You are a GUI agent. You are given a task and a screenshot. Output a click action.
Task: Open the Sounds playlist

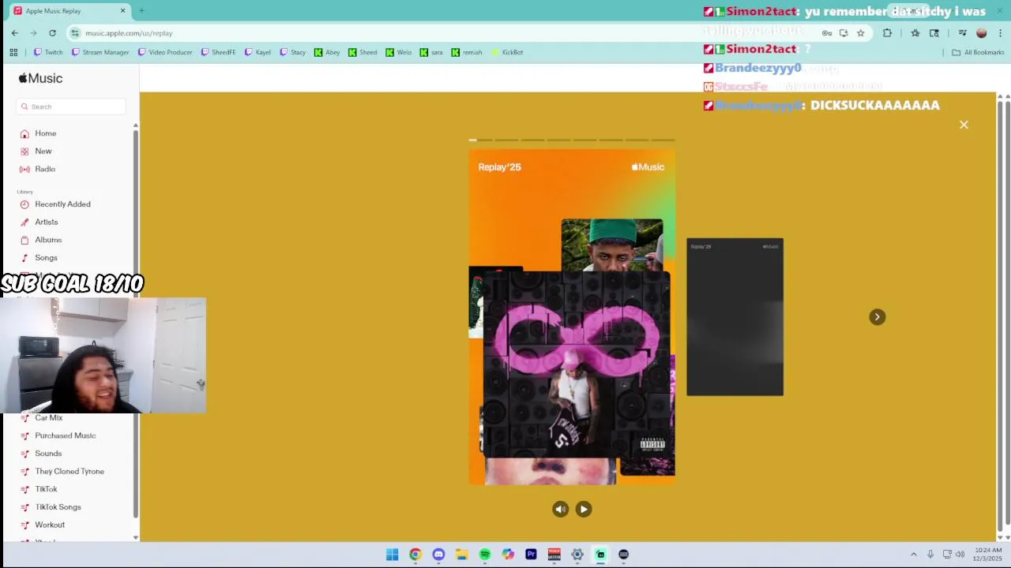pyautogui.click(x=48, y=454)
